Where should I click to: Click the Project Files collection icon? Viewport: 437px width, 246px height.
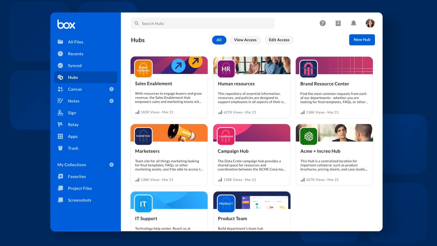[60, 188]
